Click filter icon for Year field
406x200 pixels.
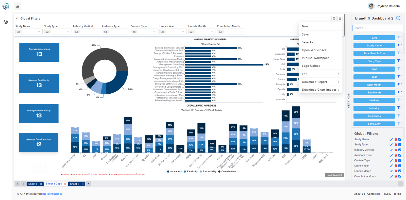[x=399, y=77]
